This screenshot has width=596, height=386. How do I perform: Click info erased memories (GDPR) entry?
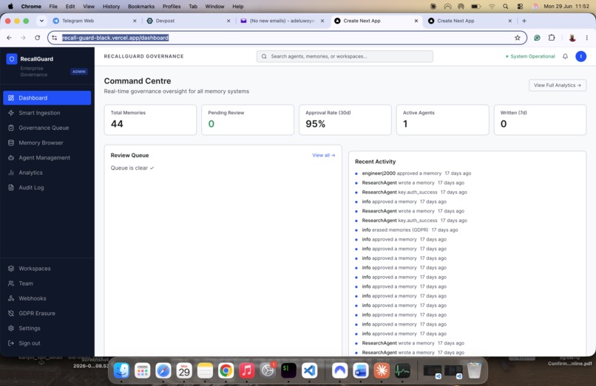[x=406, y=230]
